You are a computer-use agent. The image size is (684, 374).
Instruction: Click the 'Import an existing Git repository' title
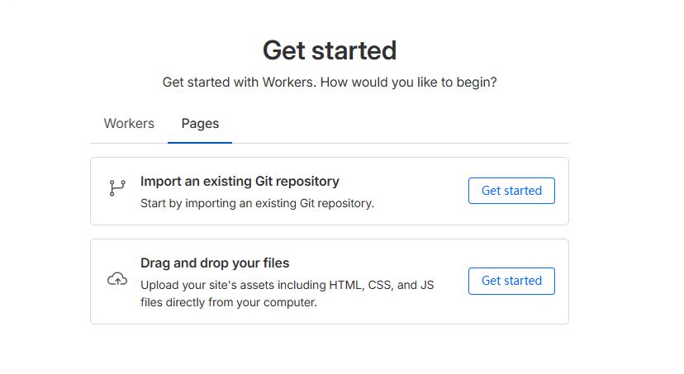click(x=240, y=182)
